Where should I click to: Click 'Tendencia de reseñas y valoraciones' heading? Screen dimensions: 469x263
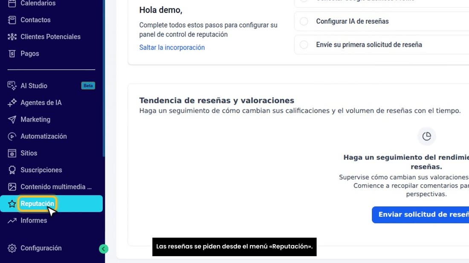click(217, 100)
